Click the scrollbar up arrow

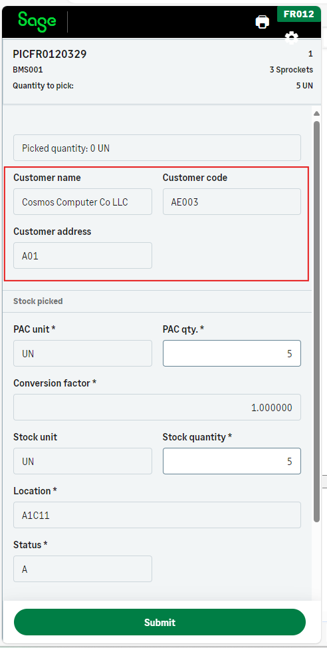click(x=316, y=114)
